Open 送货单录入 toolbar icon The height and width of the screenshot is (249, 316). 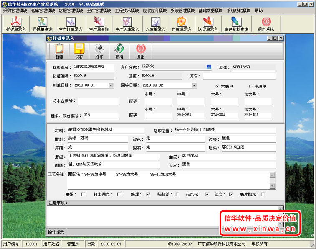pyautogui.click(x=208, y=24)
